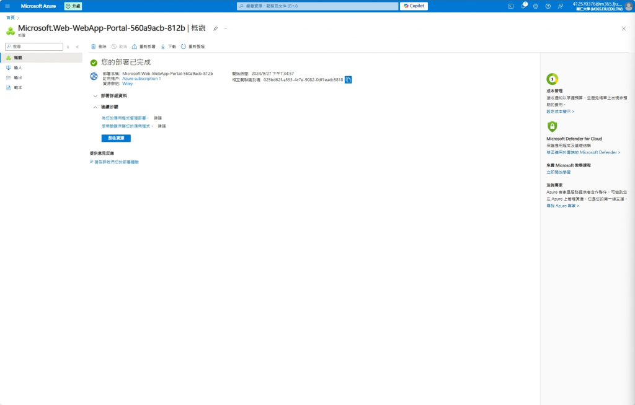Open the feedback icon in header
This screenshot has height=405, width=635.
point(561,6)
